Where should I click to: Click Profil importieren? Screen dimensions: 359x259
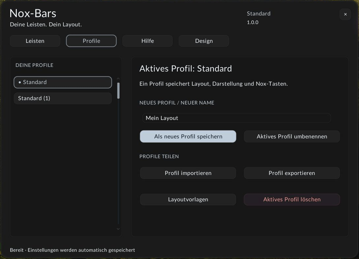188,173
